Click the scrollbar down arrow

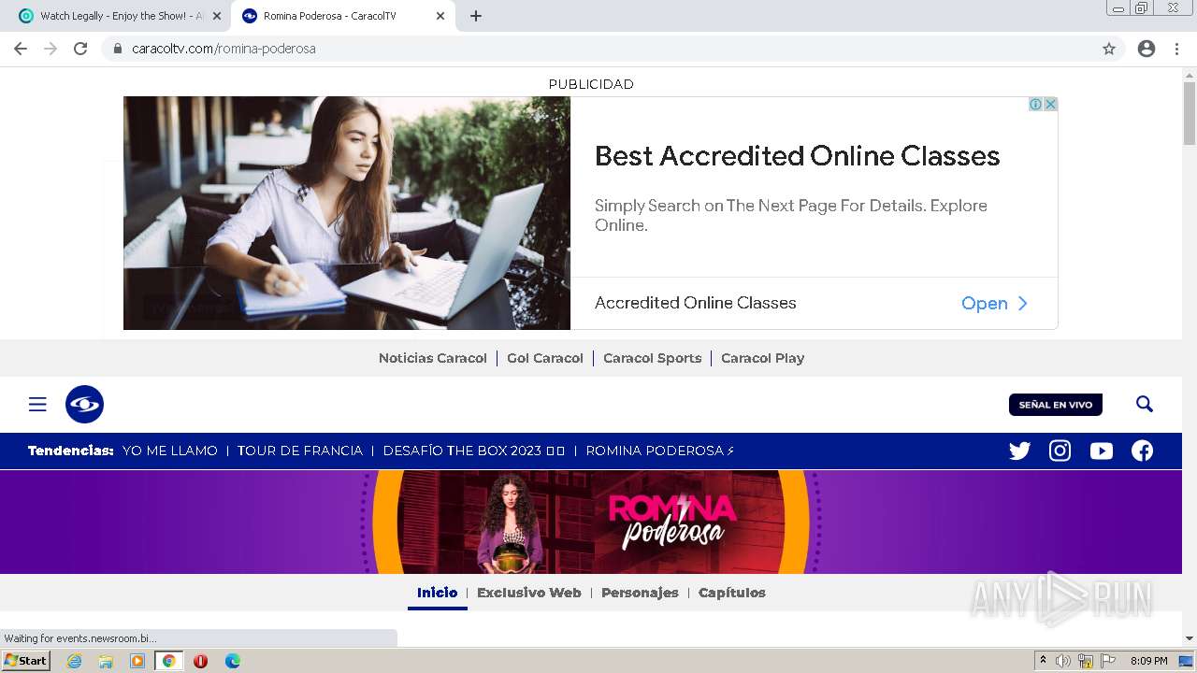[x=1190, y=638]
